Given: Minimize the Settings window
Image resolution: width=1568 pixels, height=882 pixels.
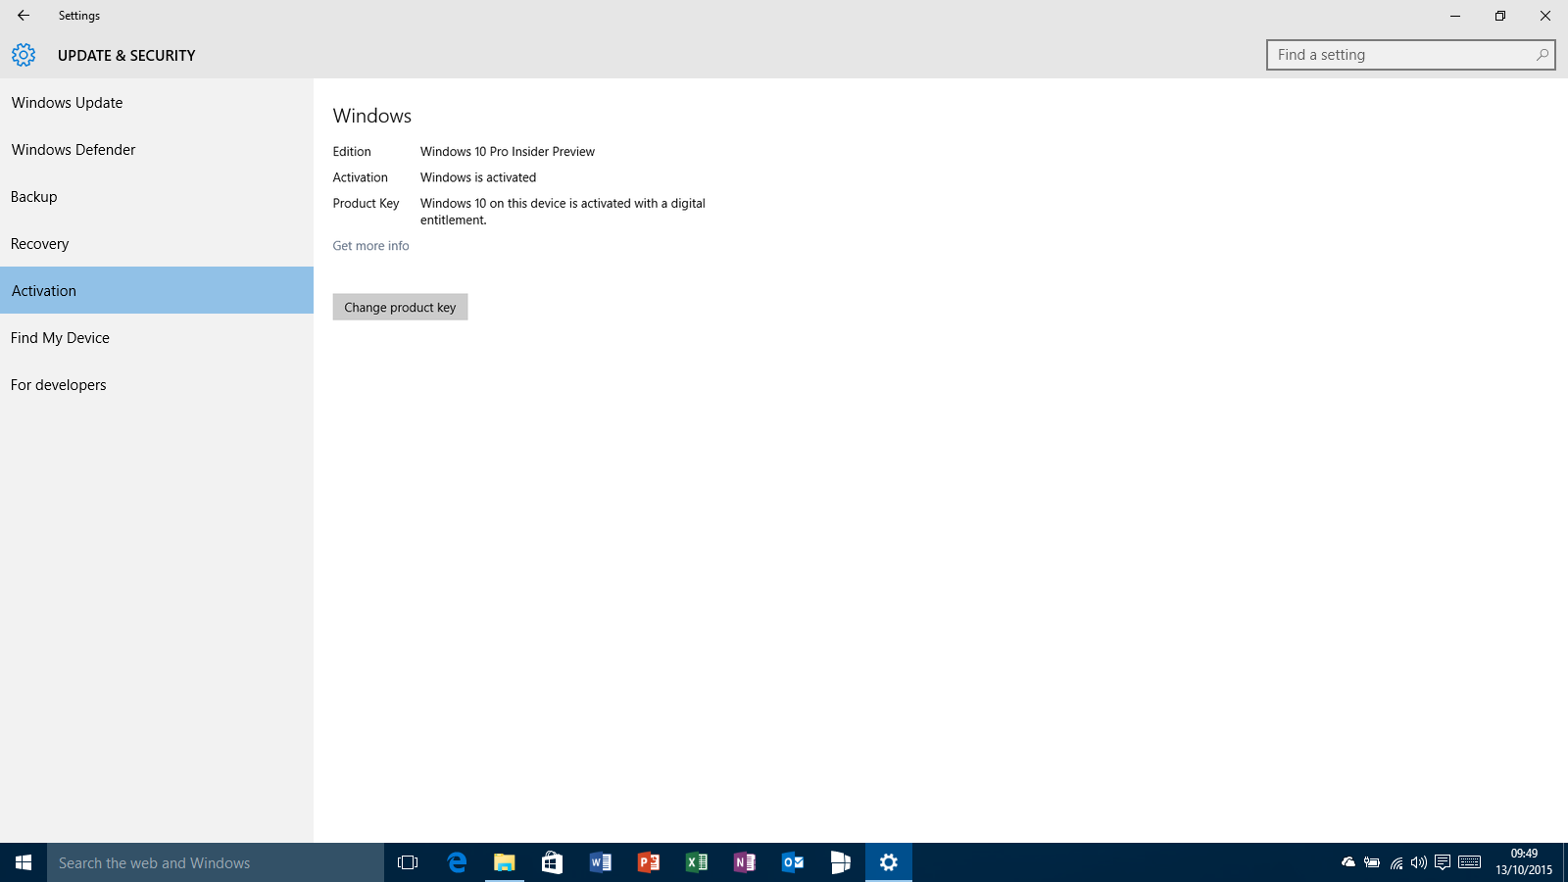Looking at the screenshot, I should click(1455, 16).
